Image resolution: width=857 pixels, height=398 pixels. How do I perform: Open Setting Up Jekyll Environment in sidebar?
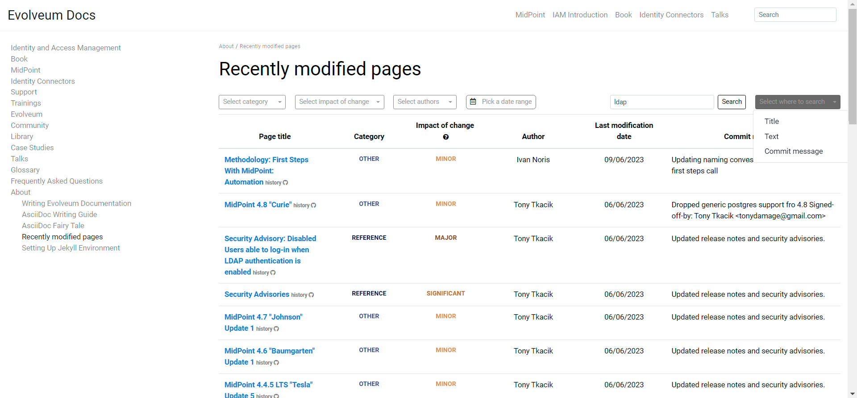click(71, 248)
